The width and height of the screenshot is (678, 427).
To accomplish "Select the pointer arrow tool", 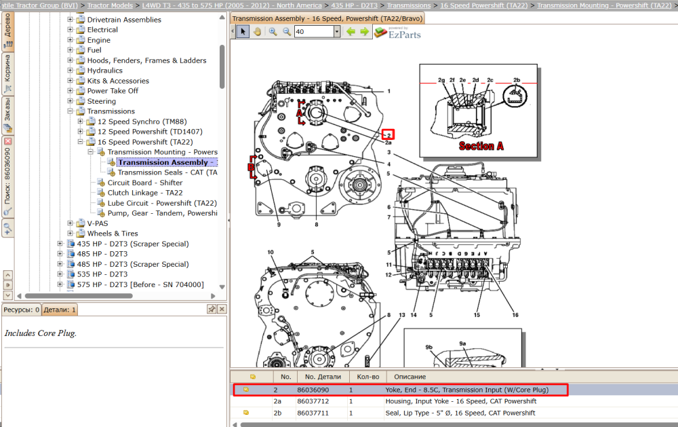I will click(x=243, y=32).
